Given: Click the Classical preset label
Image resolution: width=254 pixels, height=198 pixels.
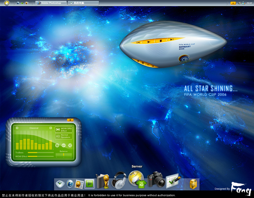Looking at the screenshot, I should 34,128.
